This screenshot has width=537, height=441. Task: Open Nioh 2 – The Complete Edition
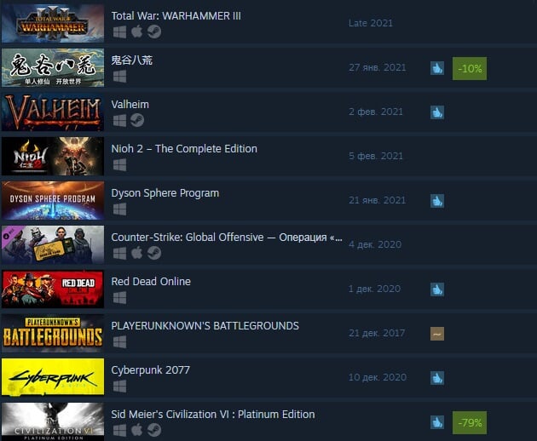tap(184, 149)
